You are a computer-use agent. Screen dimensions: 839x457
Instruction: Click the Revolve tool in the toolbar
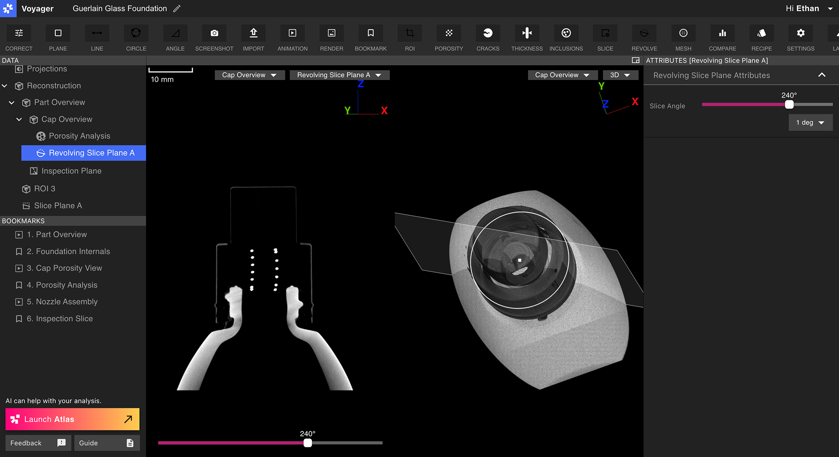[x=644, y=37]
